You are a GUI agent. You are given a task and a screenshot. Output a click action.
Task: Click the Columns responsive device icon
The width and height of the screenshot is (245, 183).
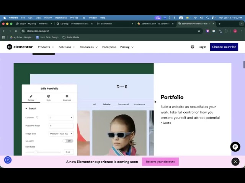(x=37, y=117)
